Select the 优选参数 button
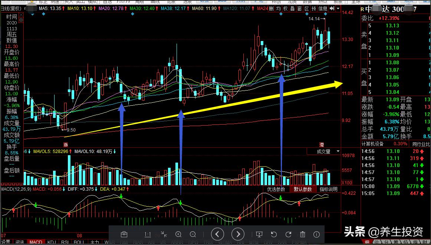 pyautogui.click(x=276, y=189)
